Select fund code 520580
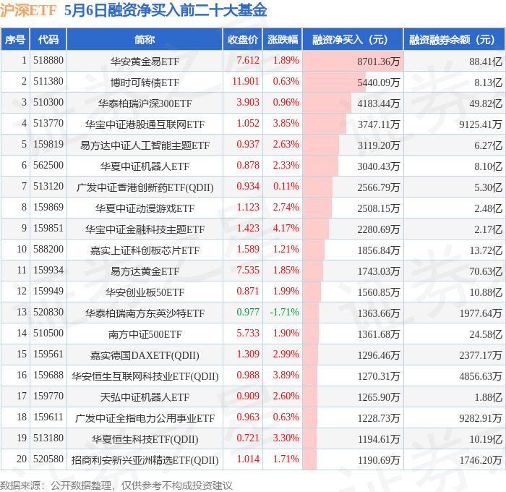506x492 pixels. coord(48,459)
